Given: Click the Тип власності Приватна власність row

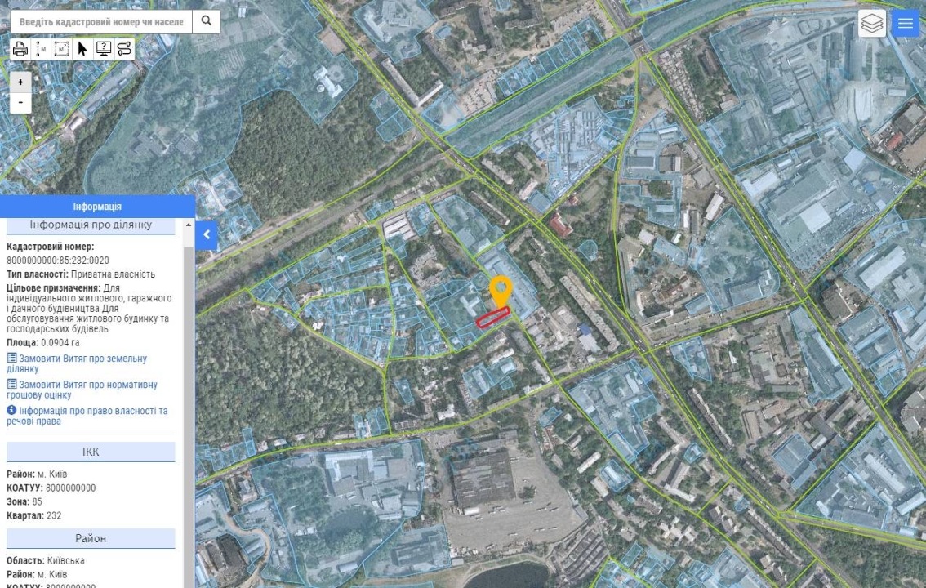Looking at the screenshot, I should (81, 274).
